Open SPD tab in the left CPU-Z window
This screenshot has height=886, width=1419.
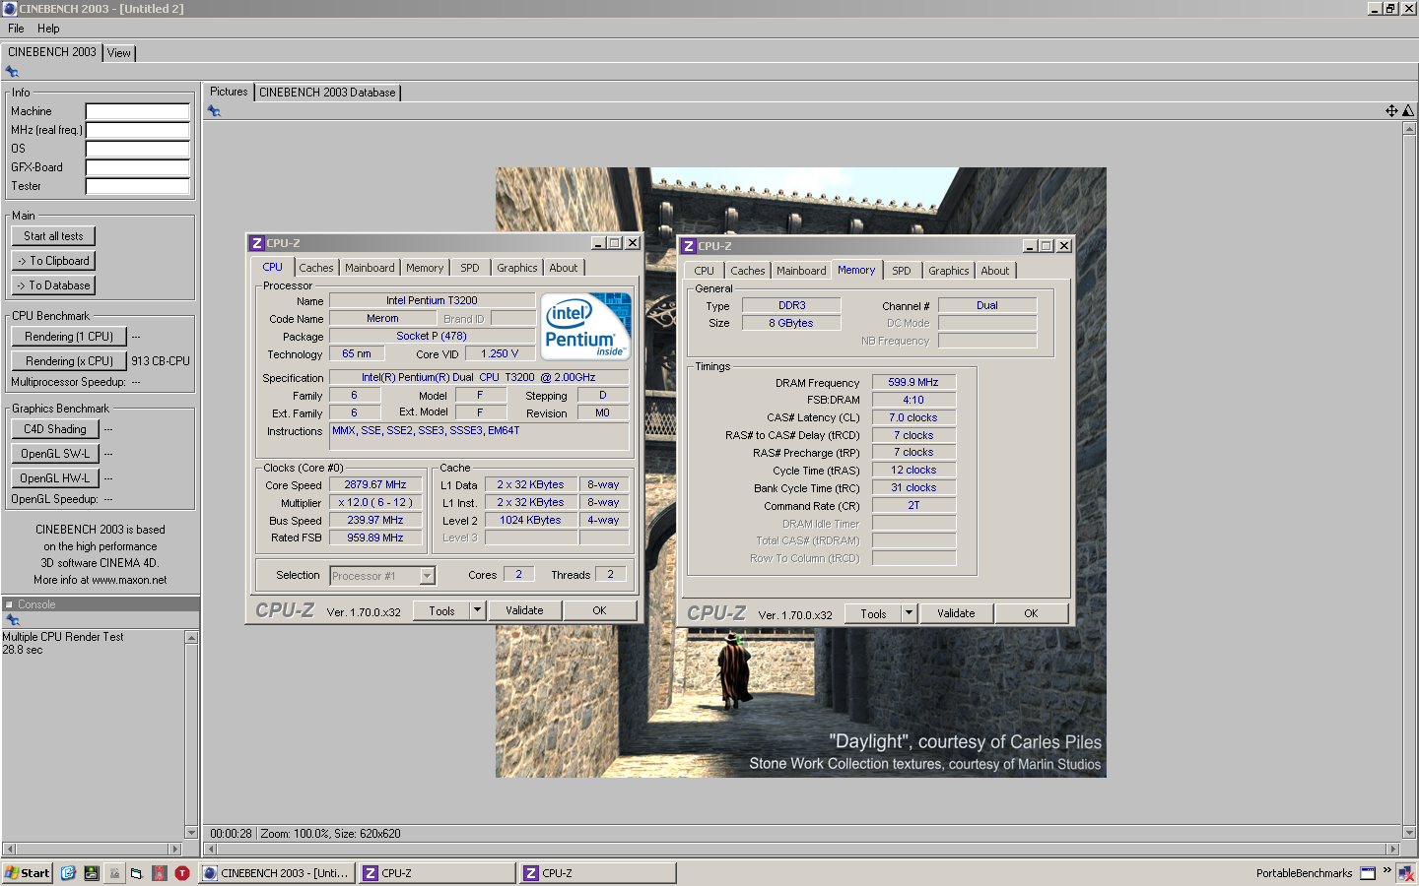tap(470, 268)
